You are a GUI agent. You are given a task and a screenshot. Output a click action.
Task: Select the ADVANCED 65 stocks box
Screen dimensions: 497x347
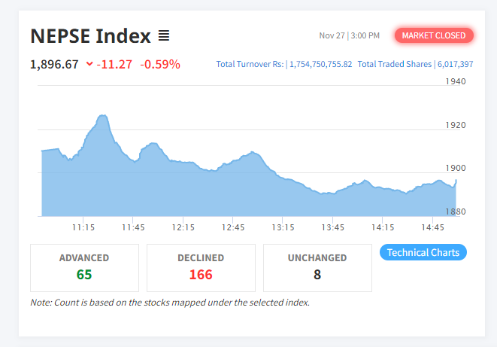84,268
